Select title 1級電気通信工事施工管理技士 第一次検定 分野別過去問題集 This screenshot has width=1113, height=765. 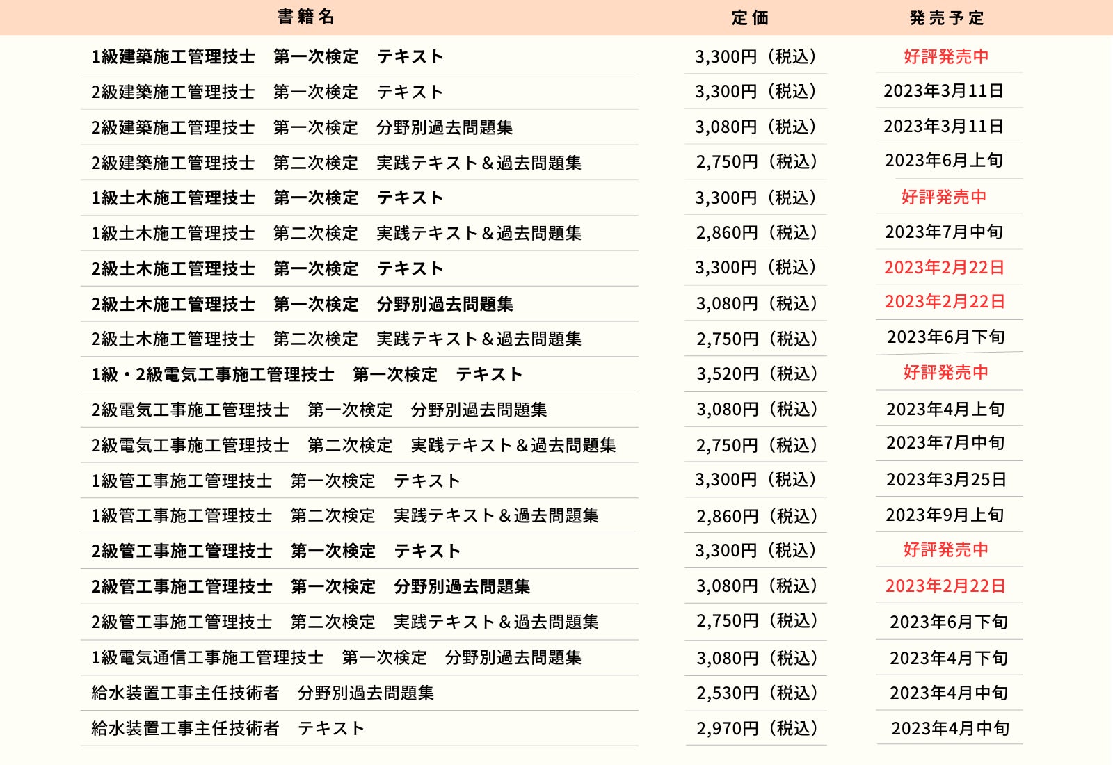click(336, 657)
